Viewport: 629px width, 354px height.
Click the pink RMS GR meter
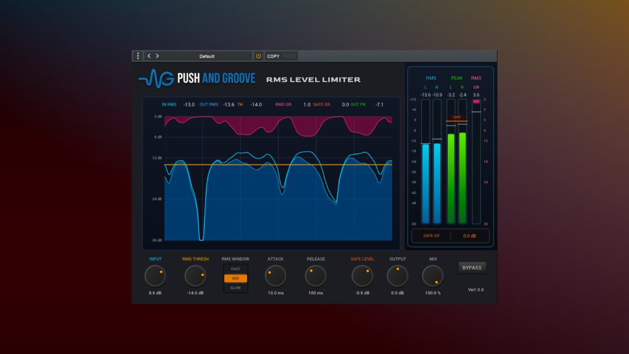[x=476, y=162]
